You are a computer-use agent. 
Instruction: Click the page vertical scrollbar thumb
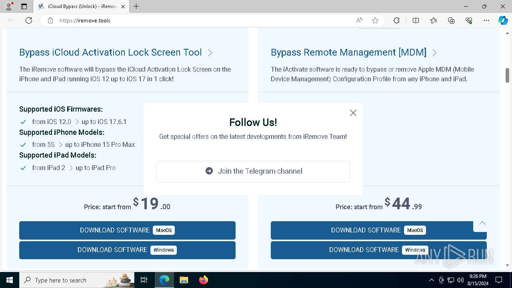tap(507, 75)
